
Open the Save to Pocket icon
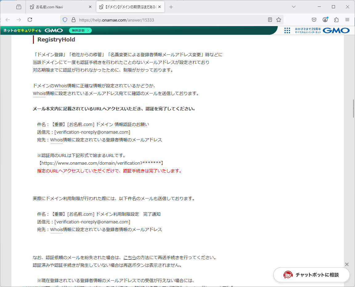314,20
